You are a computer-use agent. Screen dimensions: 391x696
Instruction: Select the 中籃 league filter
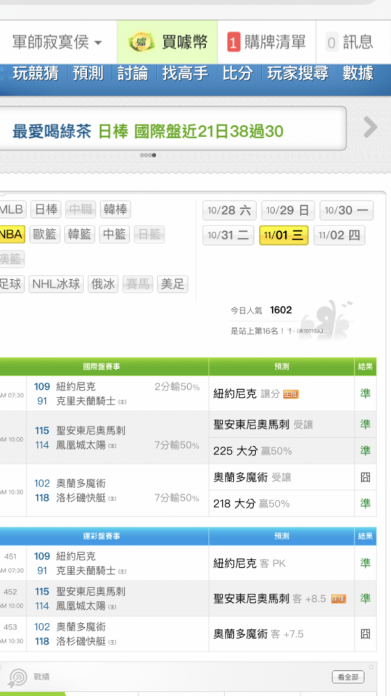tap(115, 235)
